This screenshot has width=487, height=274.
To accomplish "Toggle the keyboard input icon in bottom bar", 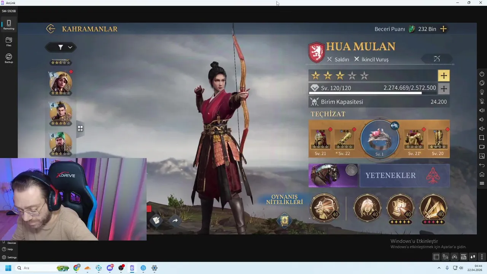I will [x=464, y=257].
